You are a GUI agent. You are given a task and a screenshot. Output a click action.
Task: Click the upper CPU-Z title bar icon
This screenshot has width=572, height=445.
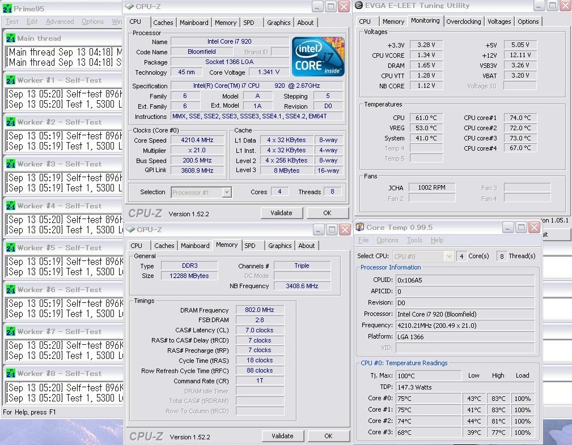(129, 7)
